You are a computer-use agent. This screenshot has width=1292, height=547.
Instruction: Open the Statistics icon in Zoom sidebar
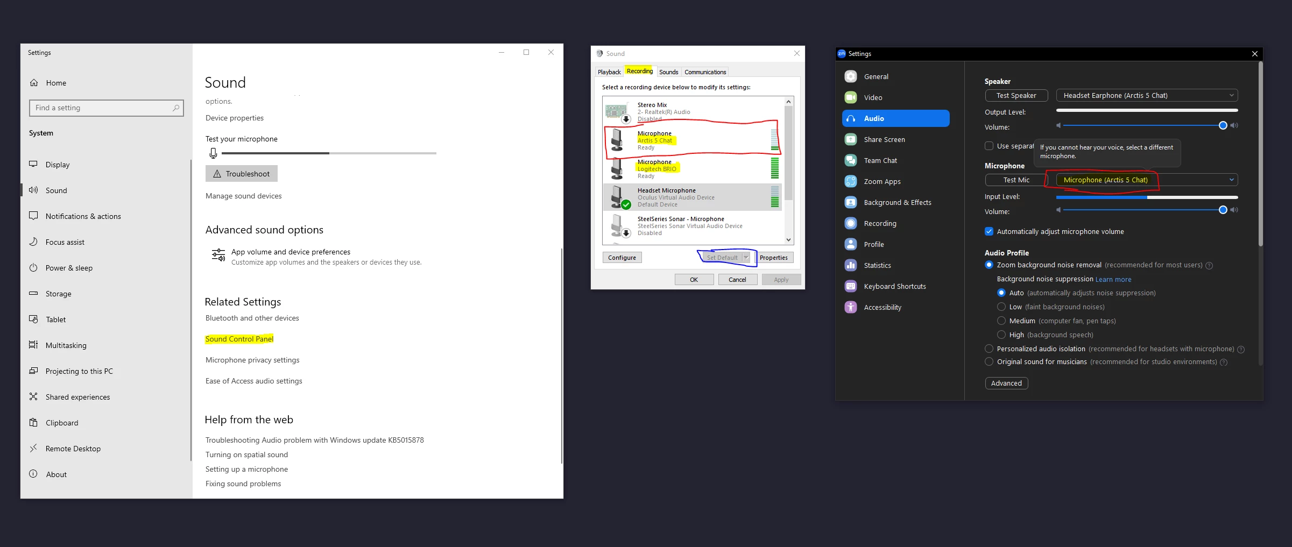[850, 265]
